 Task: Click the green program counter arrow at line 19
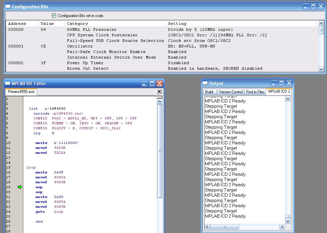(x=20, y=187)
